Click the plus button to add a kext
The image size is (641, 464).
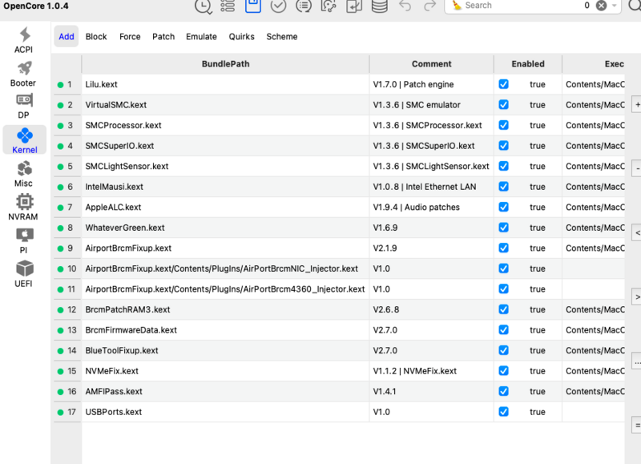click(x=636, y=105)
